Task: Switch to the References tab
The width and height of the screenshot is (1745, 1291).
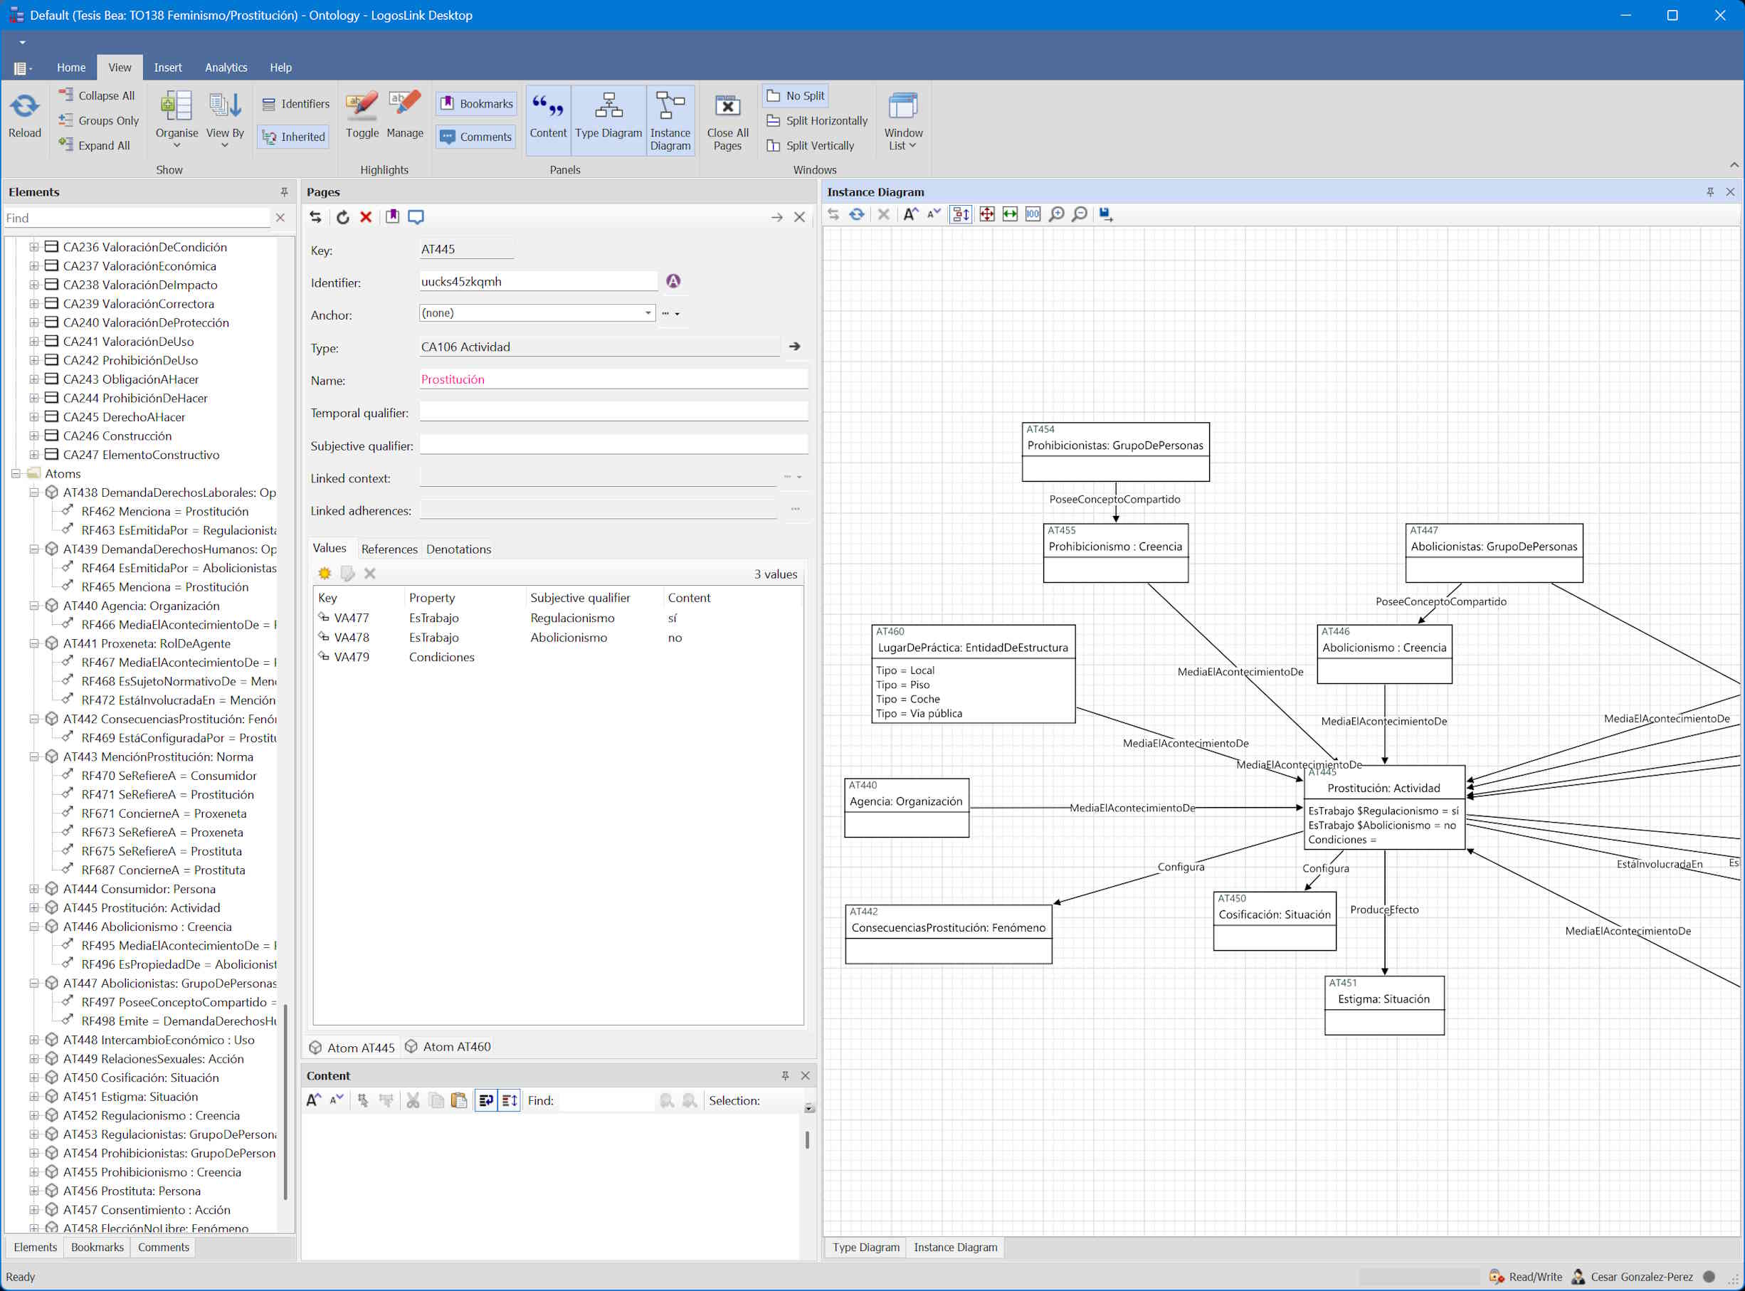Action: pos(389,549)
